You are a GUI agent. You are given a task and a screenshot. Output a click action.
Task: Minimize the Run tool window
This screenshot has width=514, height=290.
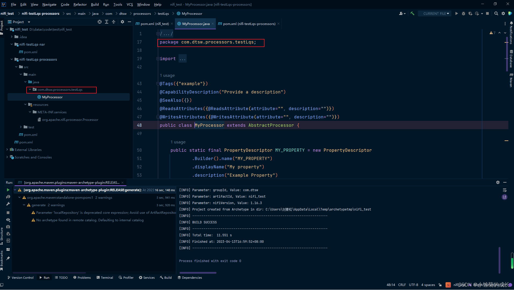[x=505, y=182]
